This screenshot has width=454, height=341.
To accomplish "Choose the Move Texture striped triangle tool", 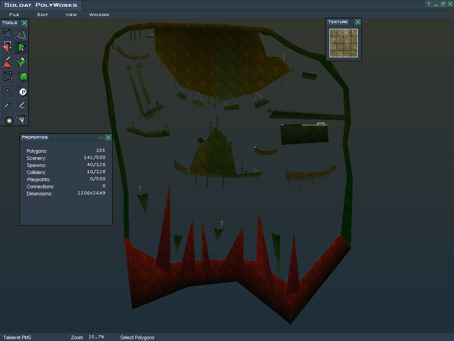I will [x=7, y=76].
